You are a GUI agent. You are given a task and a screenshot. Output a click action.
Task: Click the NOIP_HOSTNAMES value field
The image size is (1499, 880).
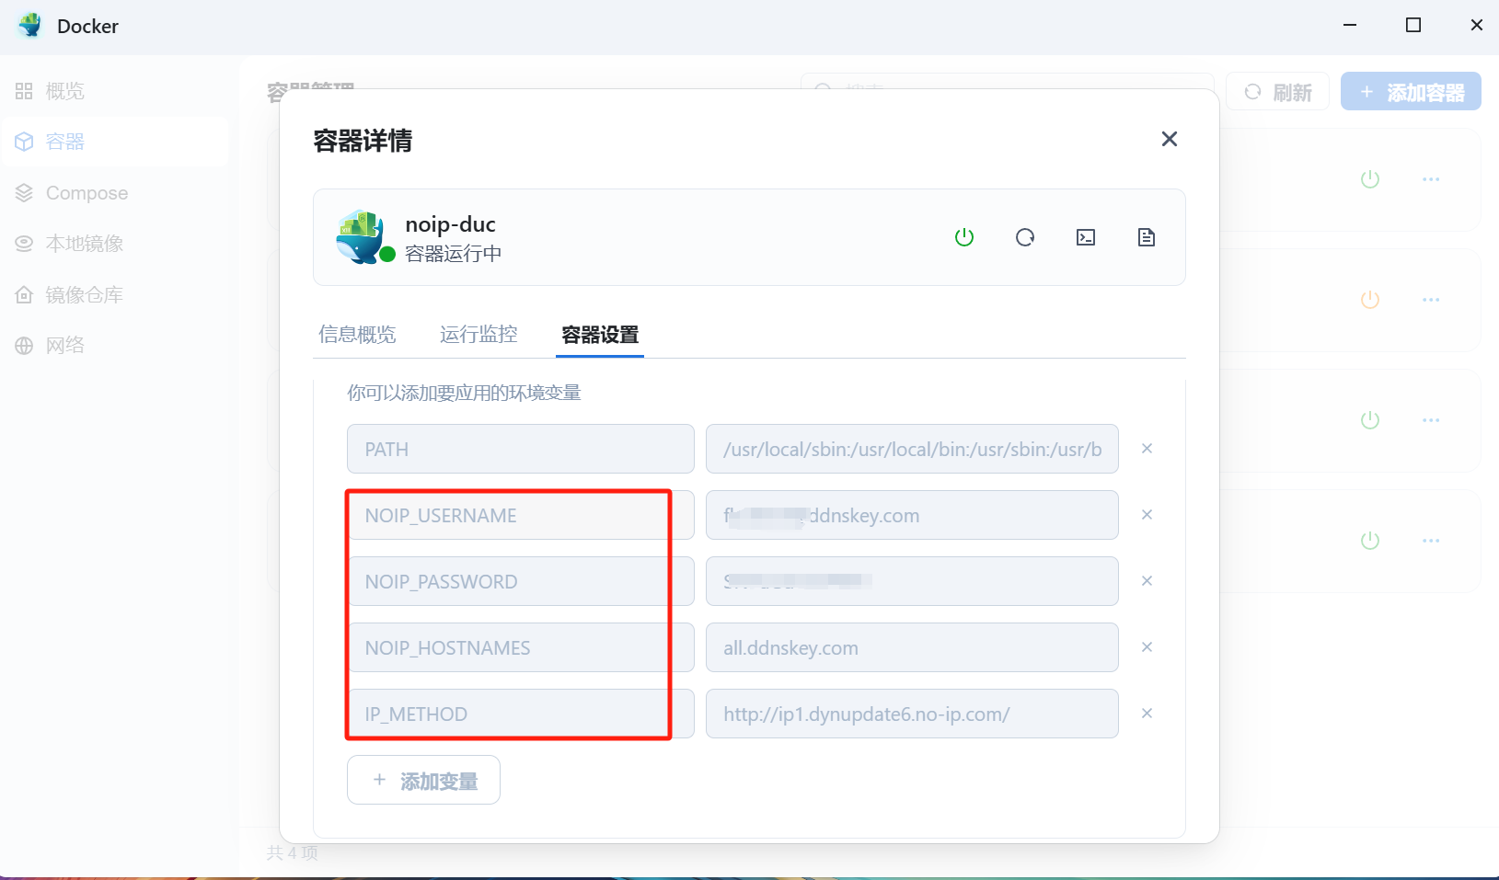click(910, 647)
